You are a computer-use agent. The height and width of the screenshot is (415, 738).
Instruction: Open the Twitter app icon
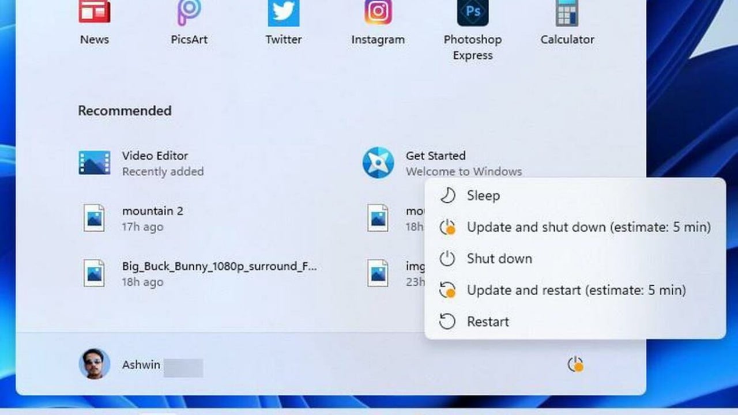point(284,12)
